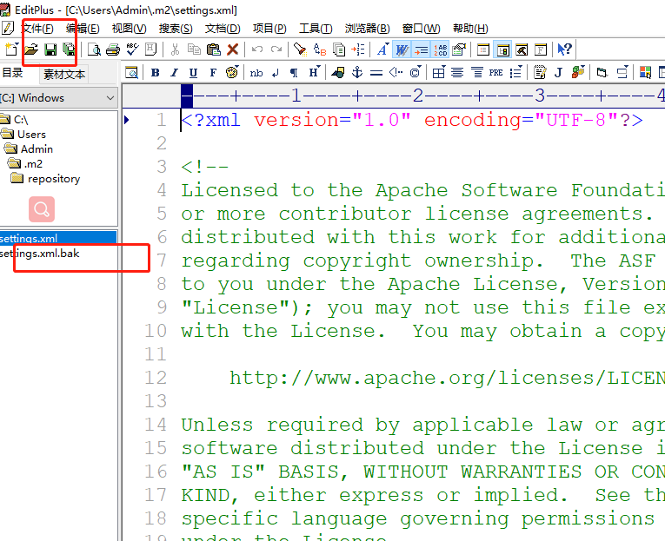Open the 编辑(E) Edit menu
The height and width of the screenshot is (541, 665).
(83, 29)
